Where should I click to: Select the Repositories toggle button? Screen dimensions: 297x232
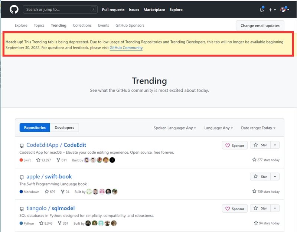(x=35, y=128)
